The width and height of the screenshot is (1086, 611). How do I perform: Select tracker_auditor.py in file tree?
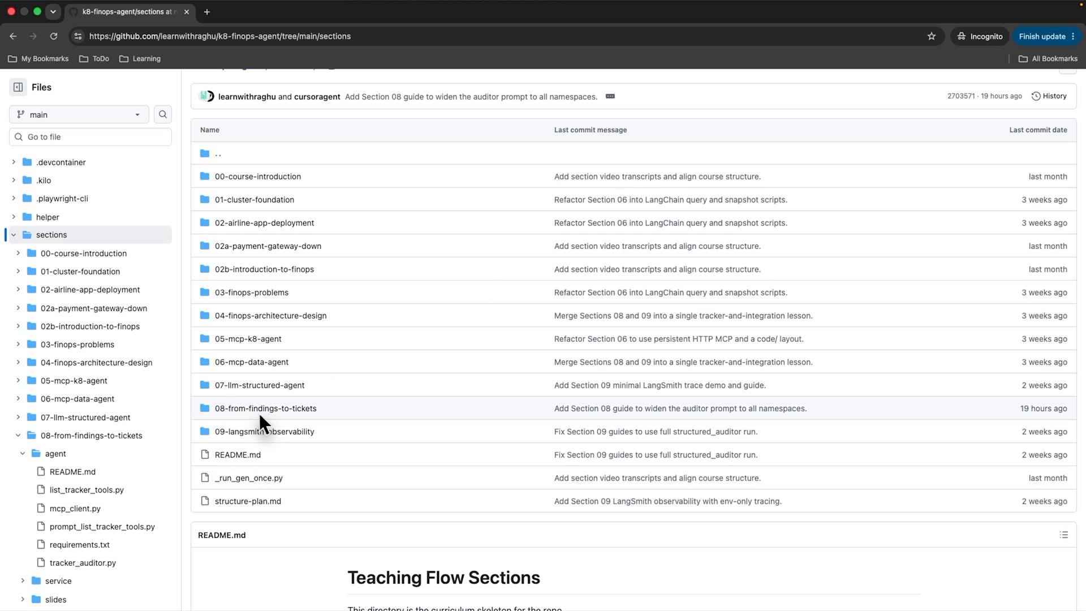point(83,563)
